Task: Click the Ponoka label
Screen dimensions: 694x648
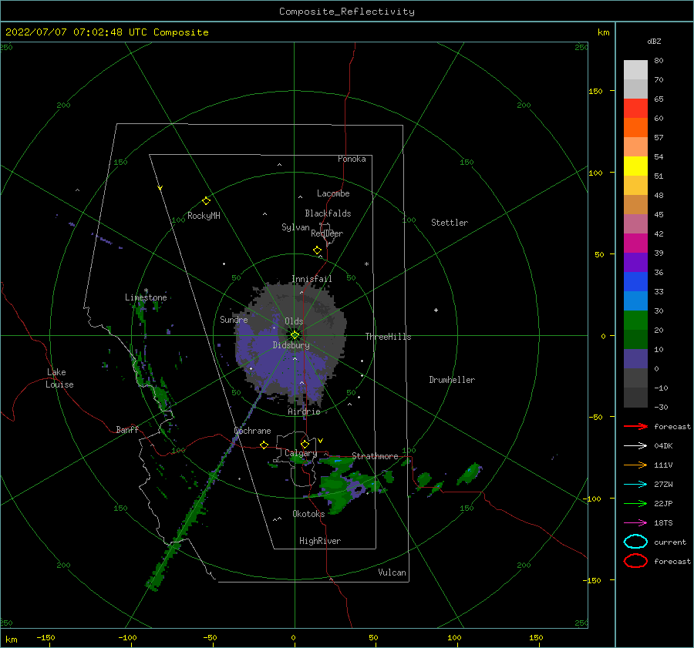Action: 352,159
